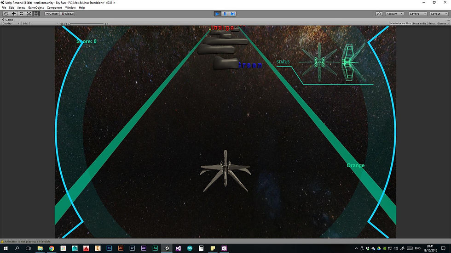The width and height of the screenshot is (451, 253).
Task: Open Calculator from the taskbar
Action: click(x=202, y=248)
